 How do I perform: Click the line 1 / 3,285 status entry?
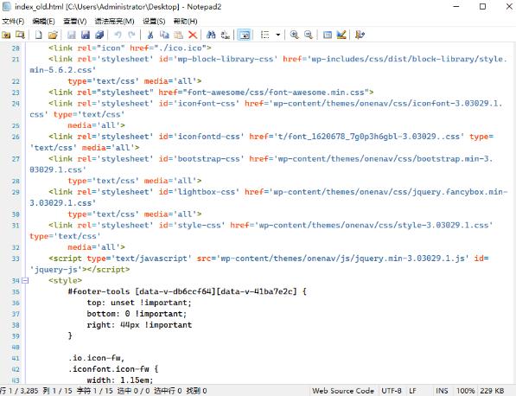19,391
